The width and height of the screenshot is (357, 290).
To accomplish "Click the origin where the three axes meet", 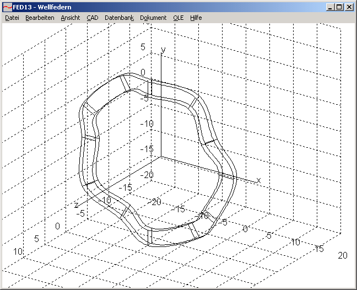I will pos(160,157).
